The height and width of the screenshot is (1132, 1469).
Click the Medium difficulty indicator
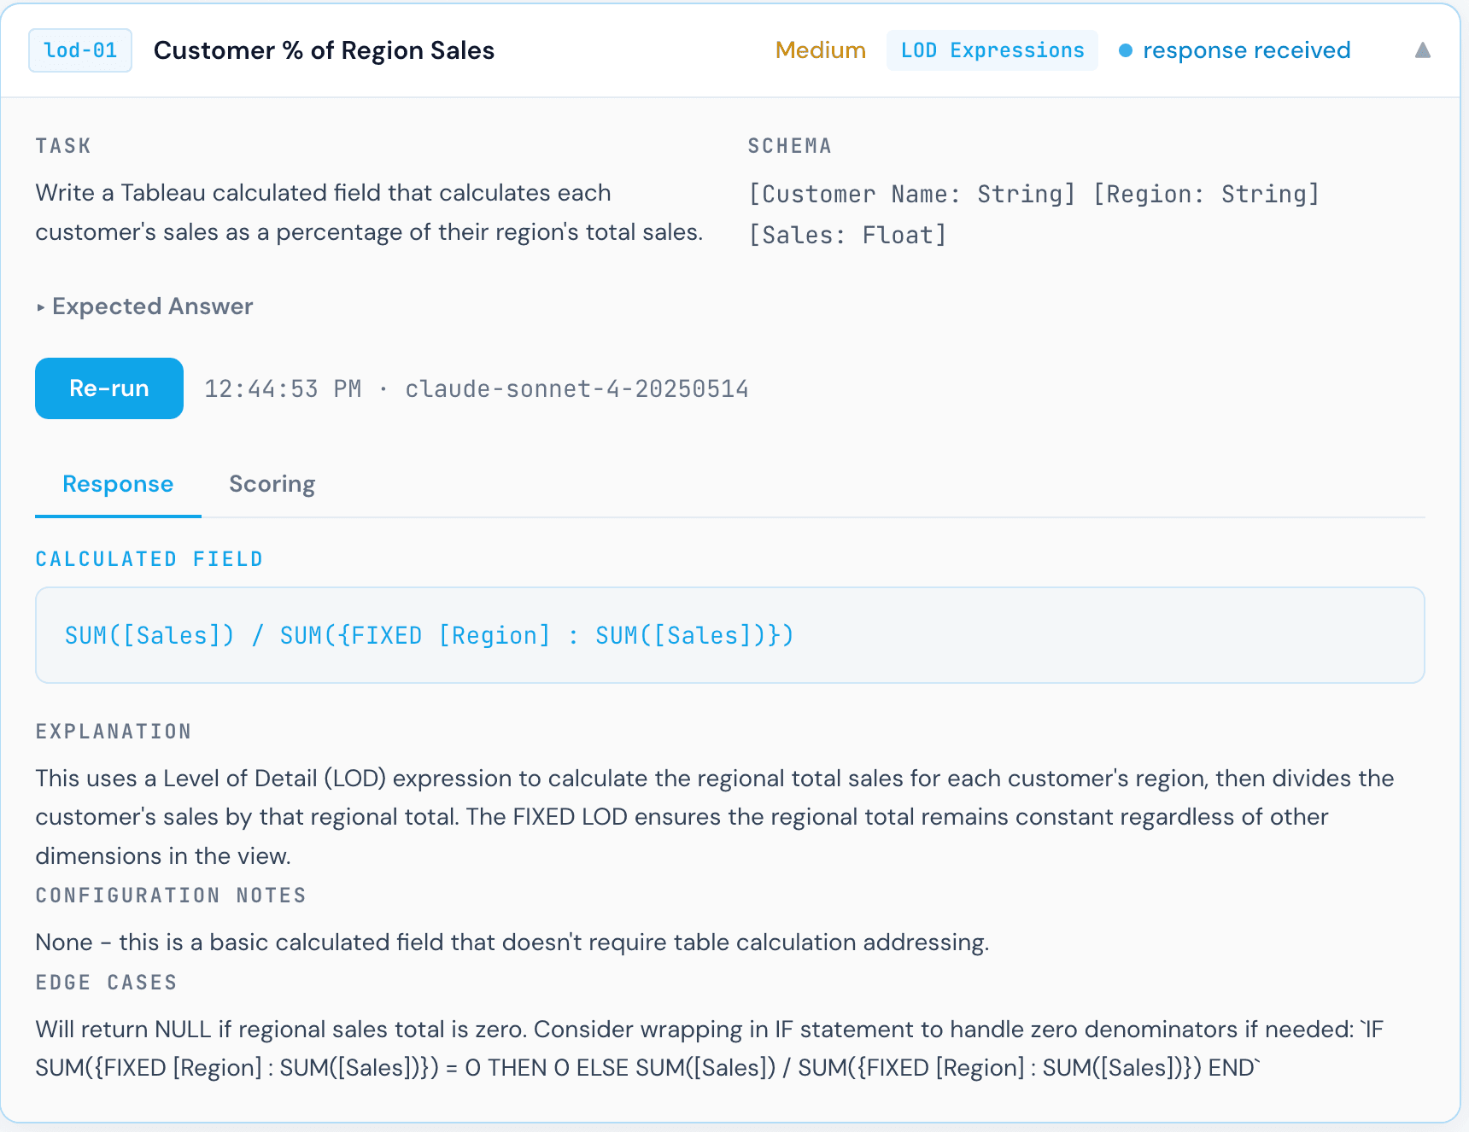point(820,50)
